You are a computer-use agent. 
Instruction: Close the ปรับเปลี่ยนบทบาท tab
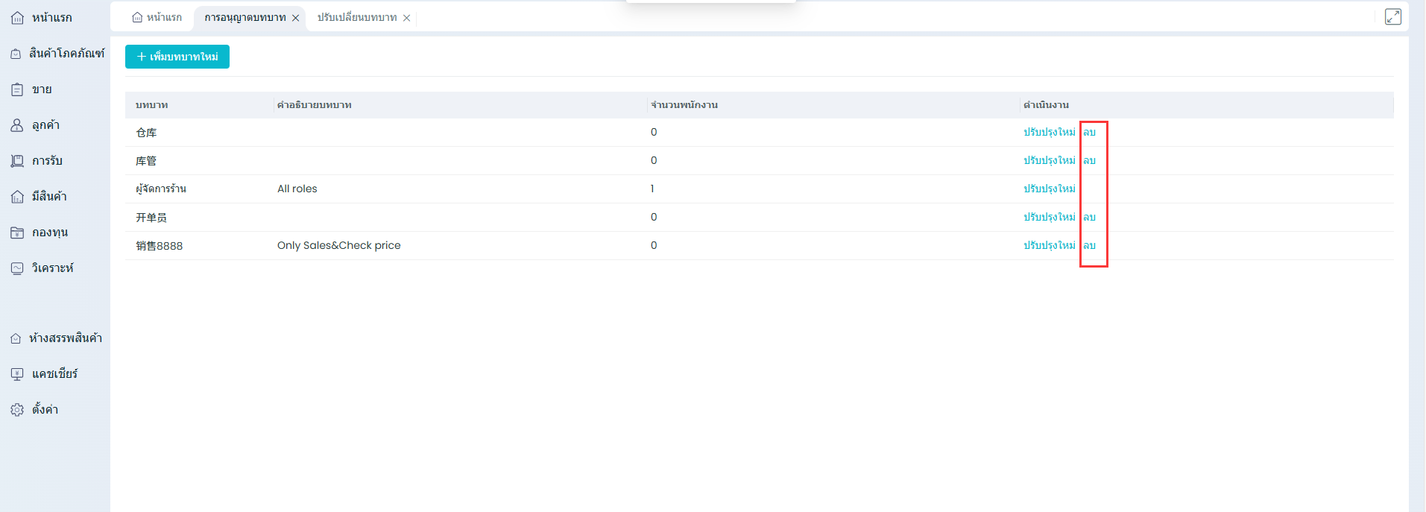pos(407,18)
